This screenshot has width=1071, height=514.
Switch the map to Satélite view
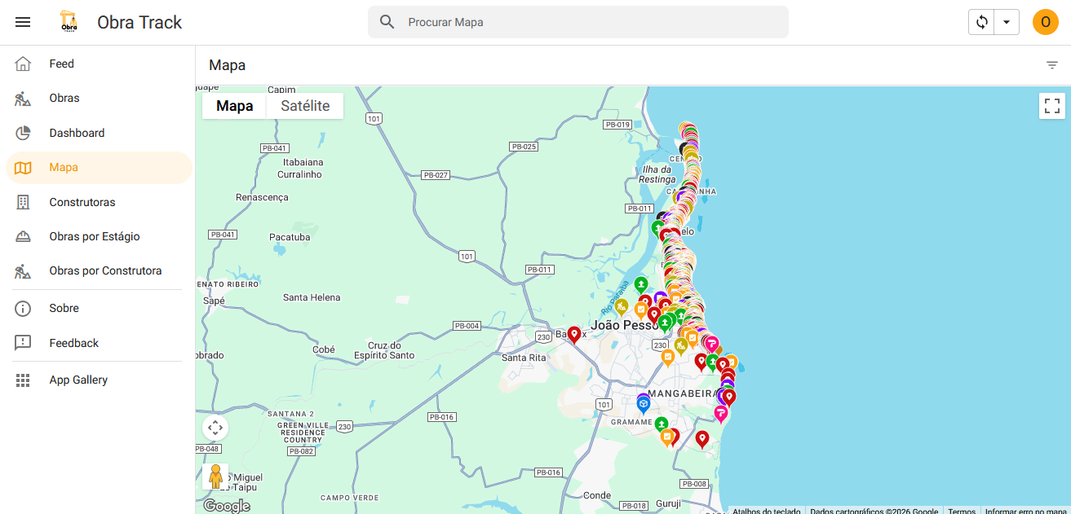pos(304,105)
